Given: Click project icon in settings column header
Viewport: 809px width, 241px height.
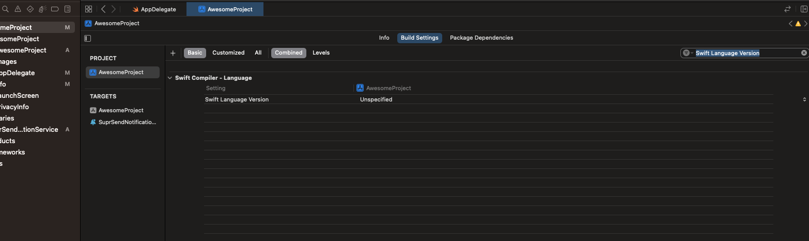Looking at the screenshot, I should coord(360,88).
